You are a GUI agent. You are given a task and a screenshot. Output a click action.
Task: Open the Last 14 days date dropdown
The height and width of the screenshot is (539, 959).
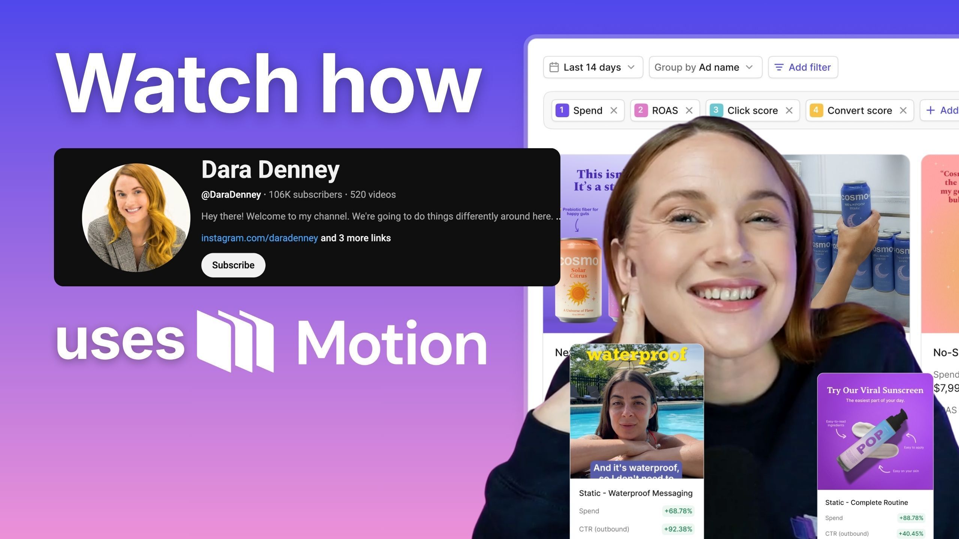point(593,67)
